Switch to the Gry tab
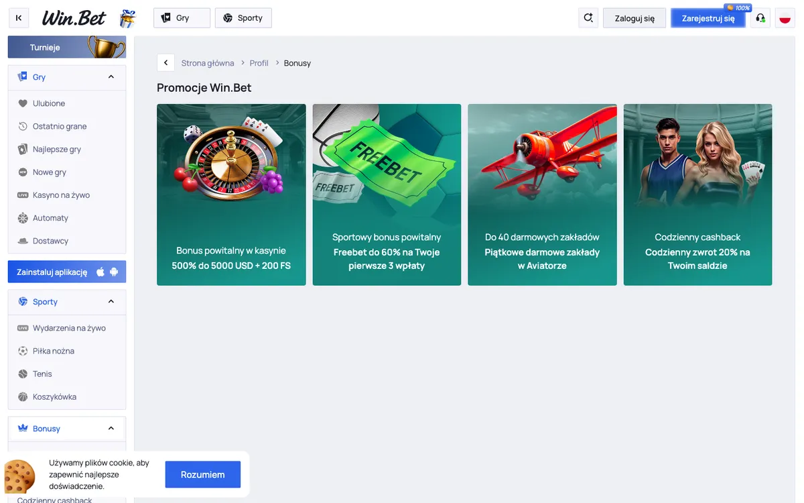Viewport: 804px width, 503px height. coord(182,18)
